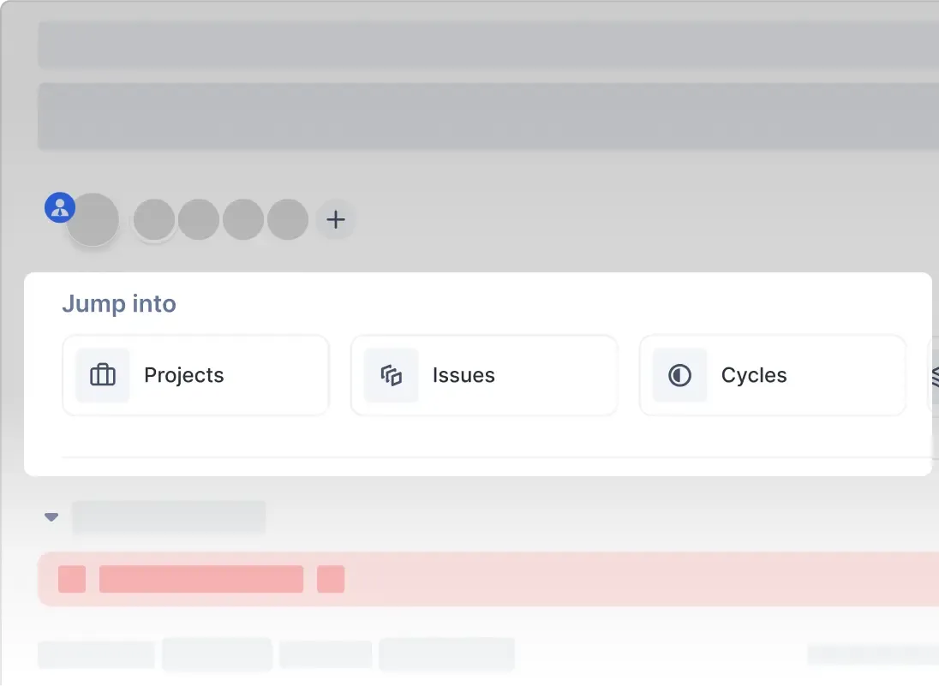
Task: Click the partially visible icon at the right edge
Action: (933, 375)
